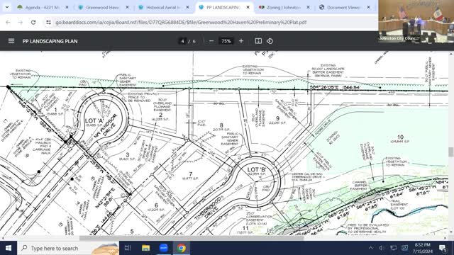Select the PP LANDSCAPING tab
Viewport: 454px width, 255px height.
[223, 7]
